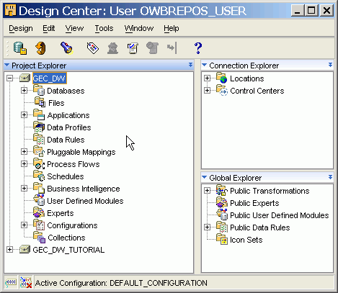
Task: Click the Save All database toolbar icon
Action: pos(20,48)
